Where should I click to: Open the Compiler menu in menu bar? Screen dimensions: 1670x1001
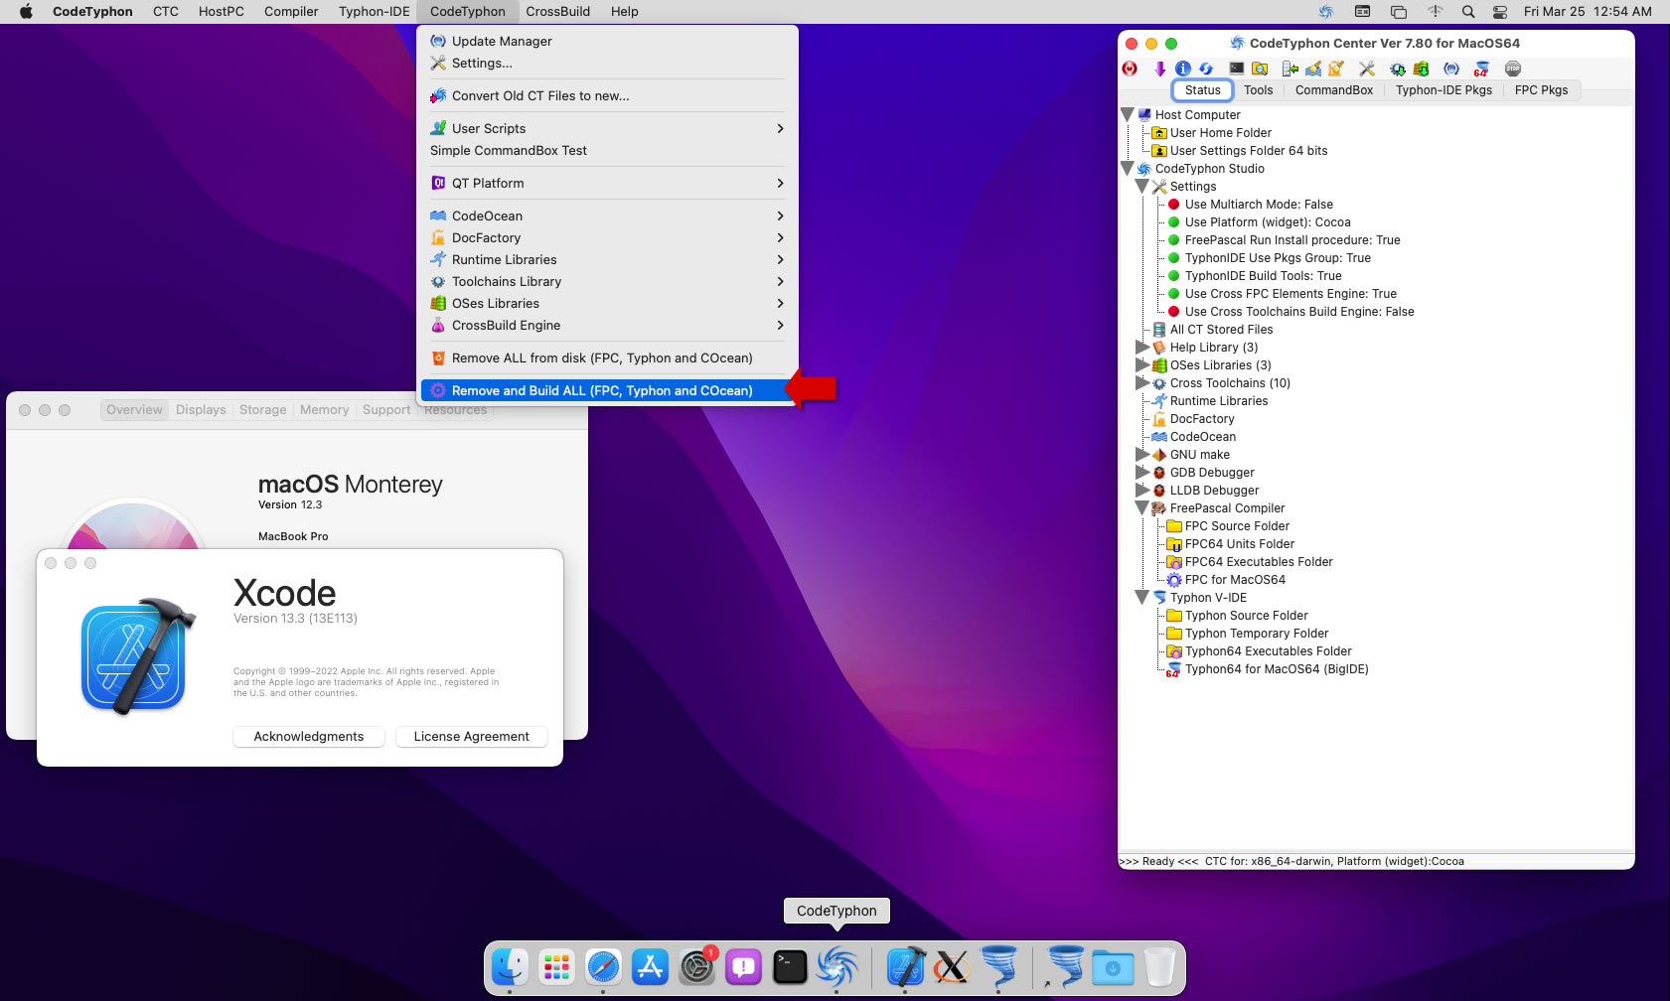pyautogui.click(x=291, y=12)
